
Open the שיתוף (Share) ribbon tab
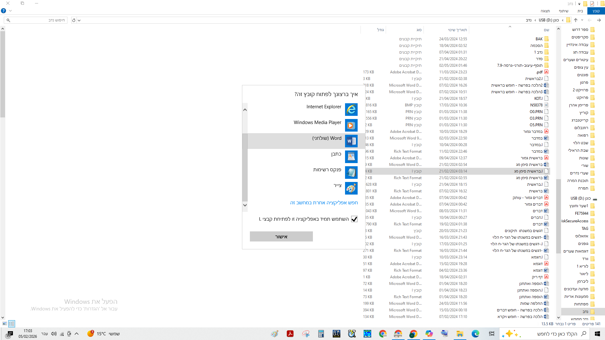point(563,11)
